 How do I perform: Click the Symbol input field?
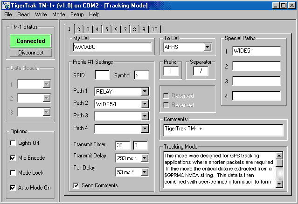pyautogui.click(x=142, y=75)
